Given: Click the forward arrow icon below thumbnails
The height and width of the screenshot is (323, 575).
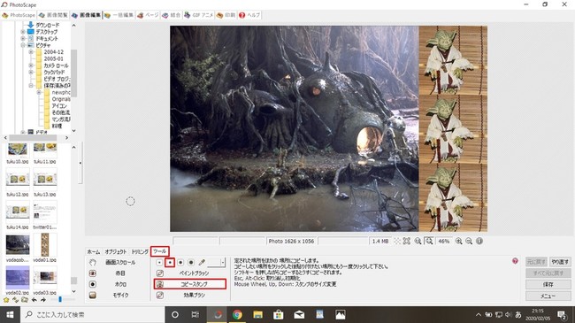Looking at the screenshot, I should pos(43,300).
